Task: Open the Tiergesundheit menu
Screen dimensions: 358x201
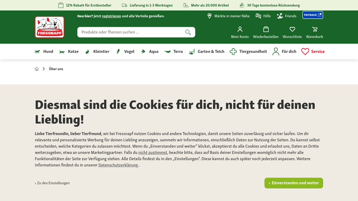Action: (248, 51)
